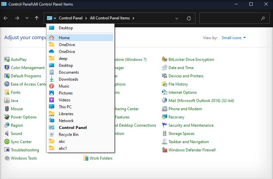Image resolution: width=273 pixels, height=179 pixels.
Task: Click the Ease of Access Center icon
Action: pos(7,84)
